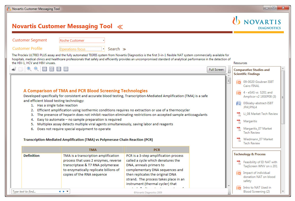Image resolution: width=295 pixels, height=201 pixels.
Task: Open Customer Segment dropdown
Action: (x=82, y=40)
